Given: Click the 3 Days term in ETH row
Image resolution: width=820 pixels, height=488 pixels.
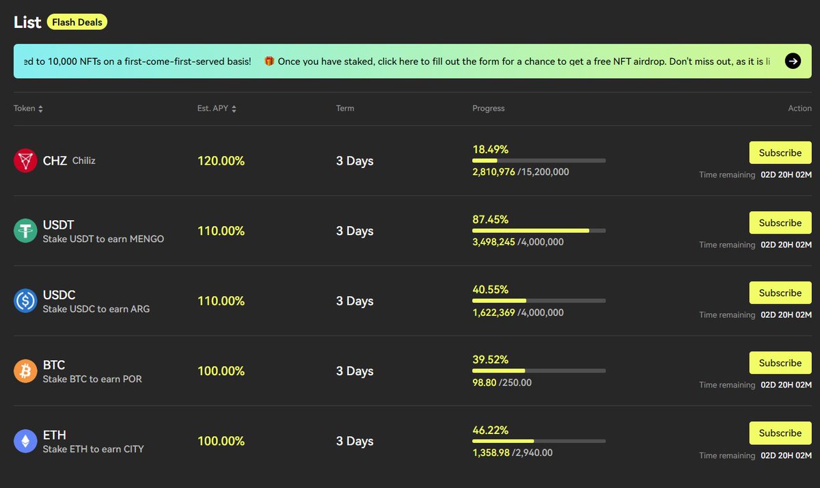Looking at the screenshot, I should 355,441.
